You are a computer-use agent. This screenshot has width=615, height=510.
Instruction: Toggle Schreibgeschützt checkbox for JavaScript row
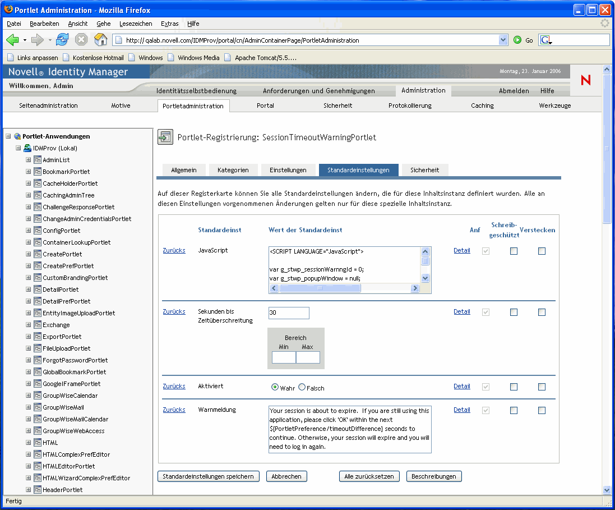pos(514,251)
